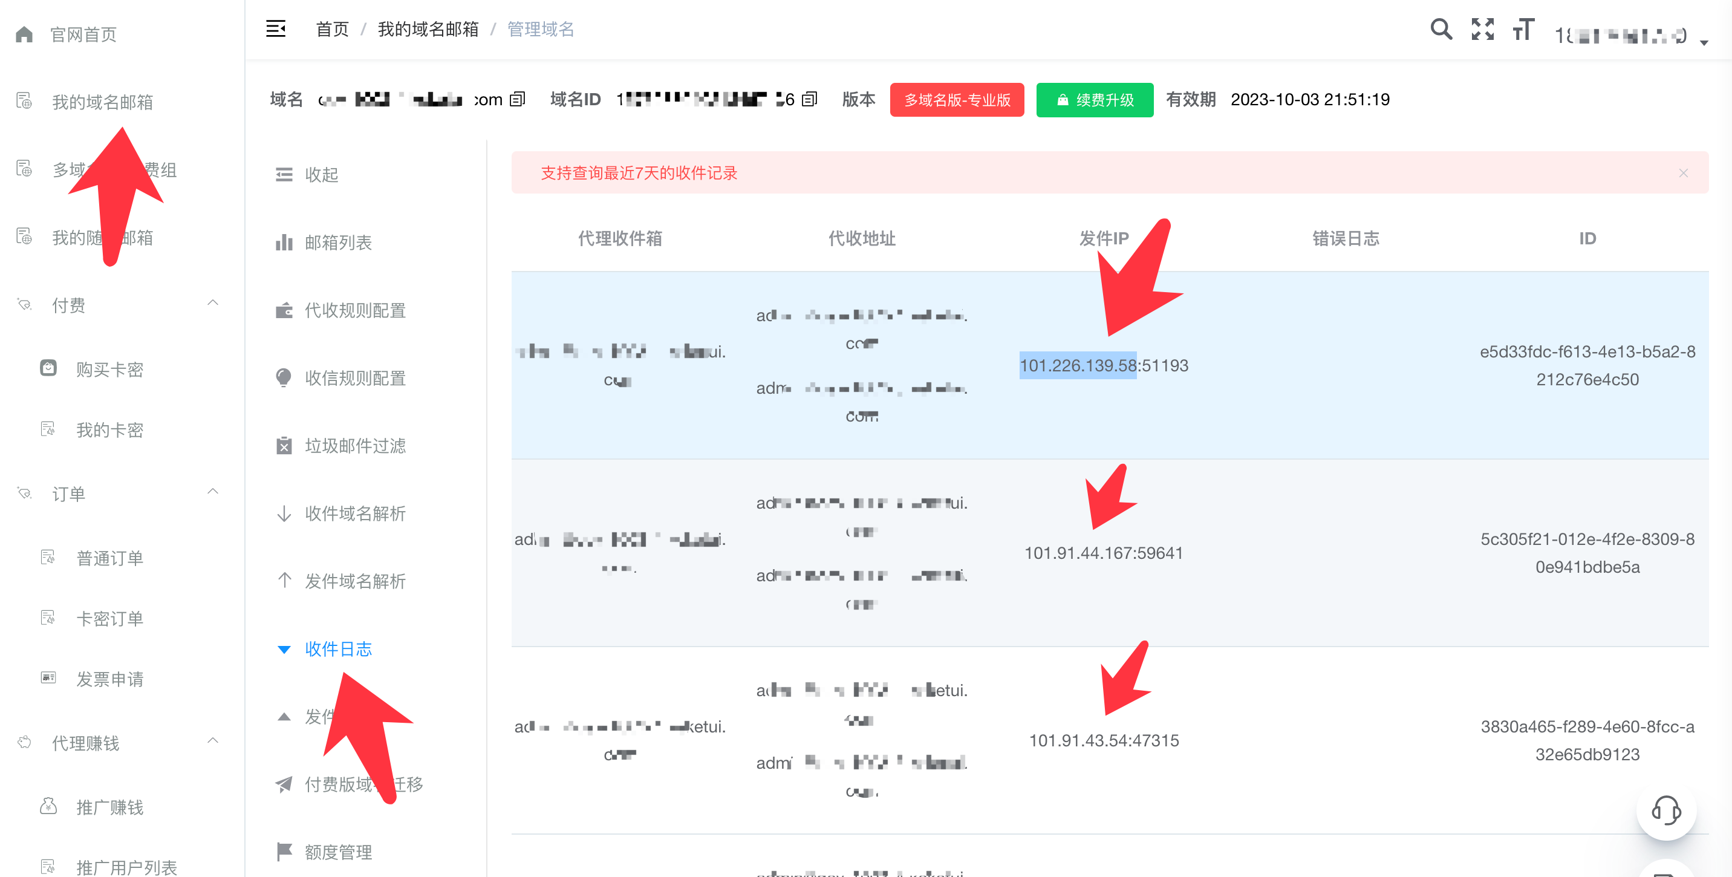Screen dimensions: 1732x877
Task: Click the 代理收件箱 column header
Action: (x=620, y=238)
